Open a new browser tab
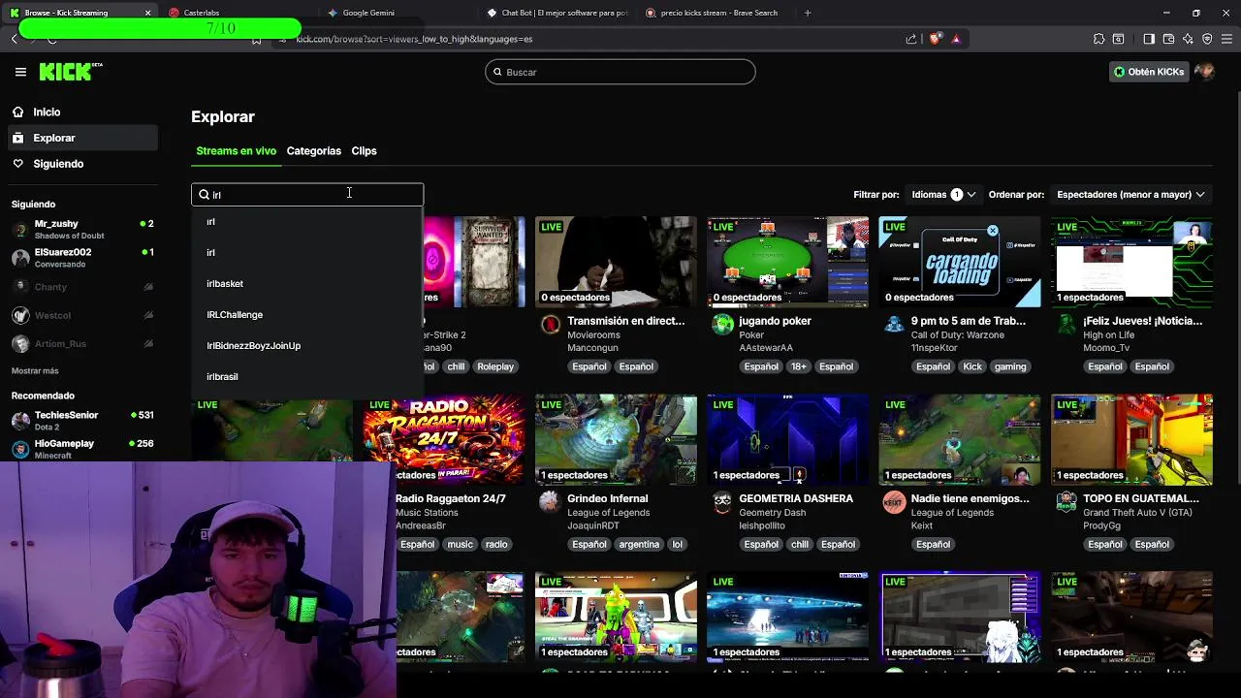Viewport: 1241px width, 698px height. [x=808, y=13]
